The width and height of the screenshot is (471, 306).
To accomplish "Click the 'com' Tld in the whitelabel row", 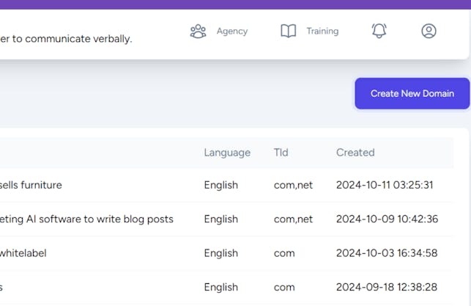I will (284, 253).
